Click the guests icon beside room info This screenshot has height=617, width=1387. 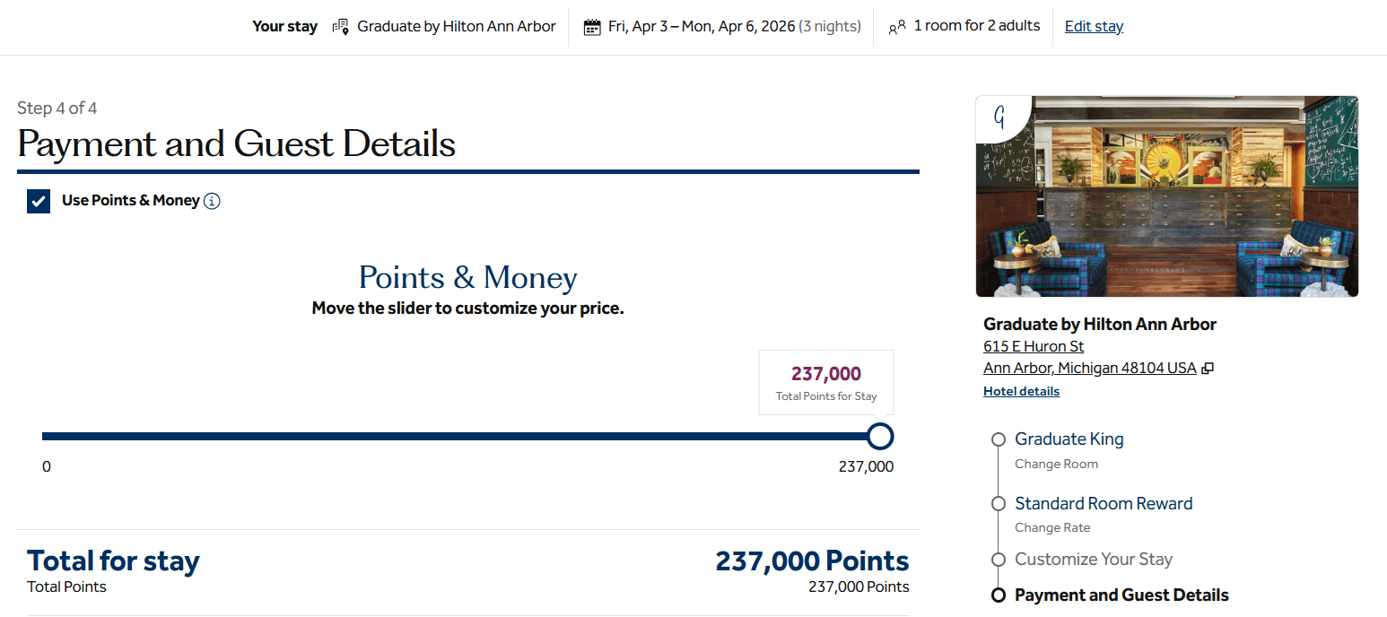click(897, 28)
